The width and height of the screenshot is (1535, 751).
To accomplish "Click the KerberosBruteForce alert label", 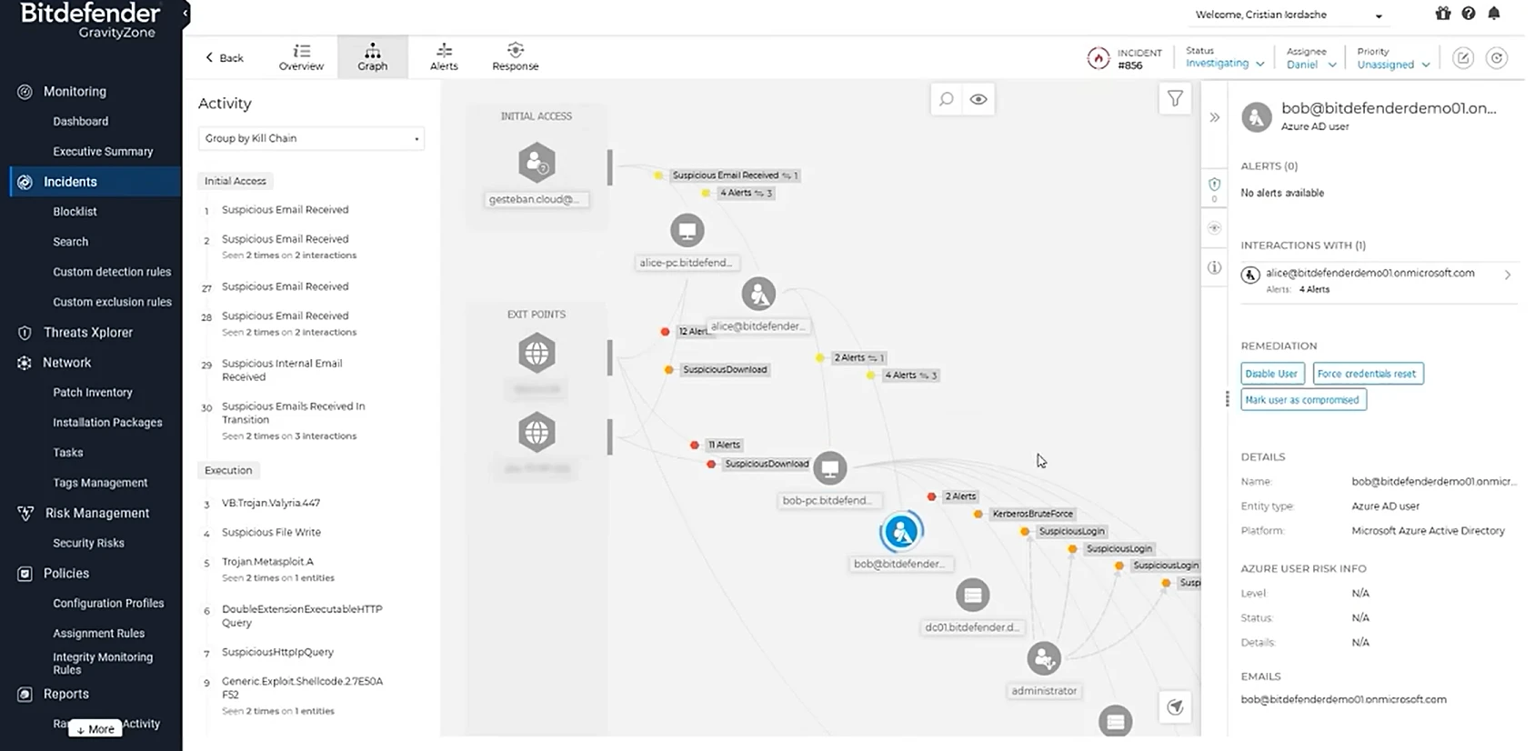I will click(1032, 514).
